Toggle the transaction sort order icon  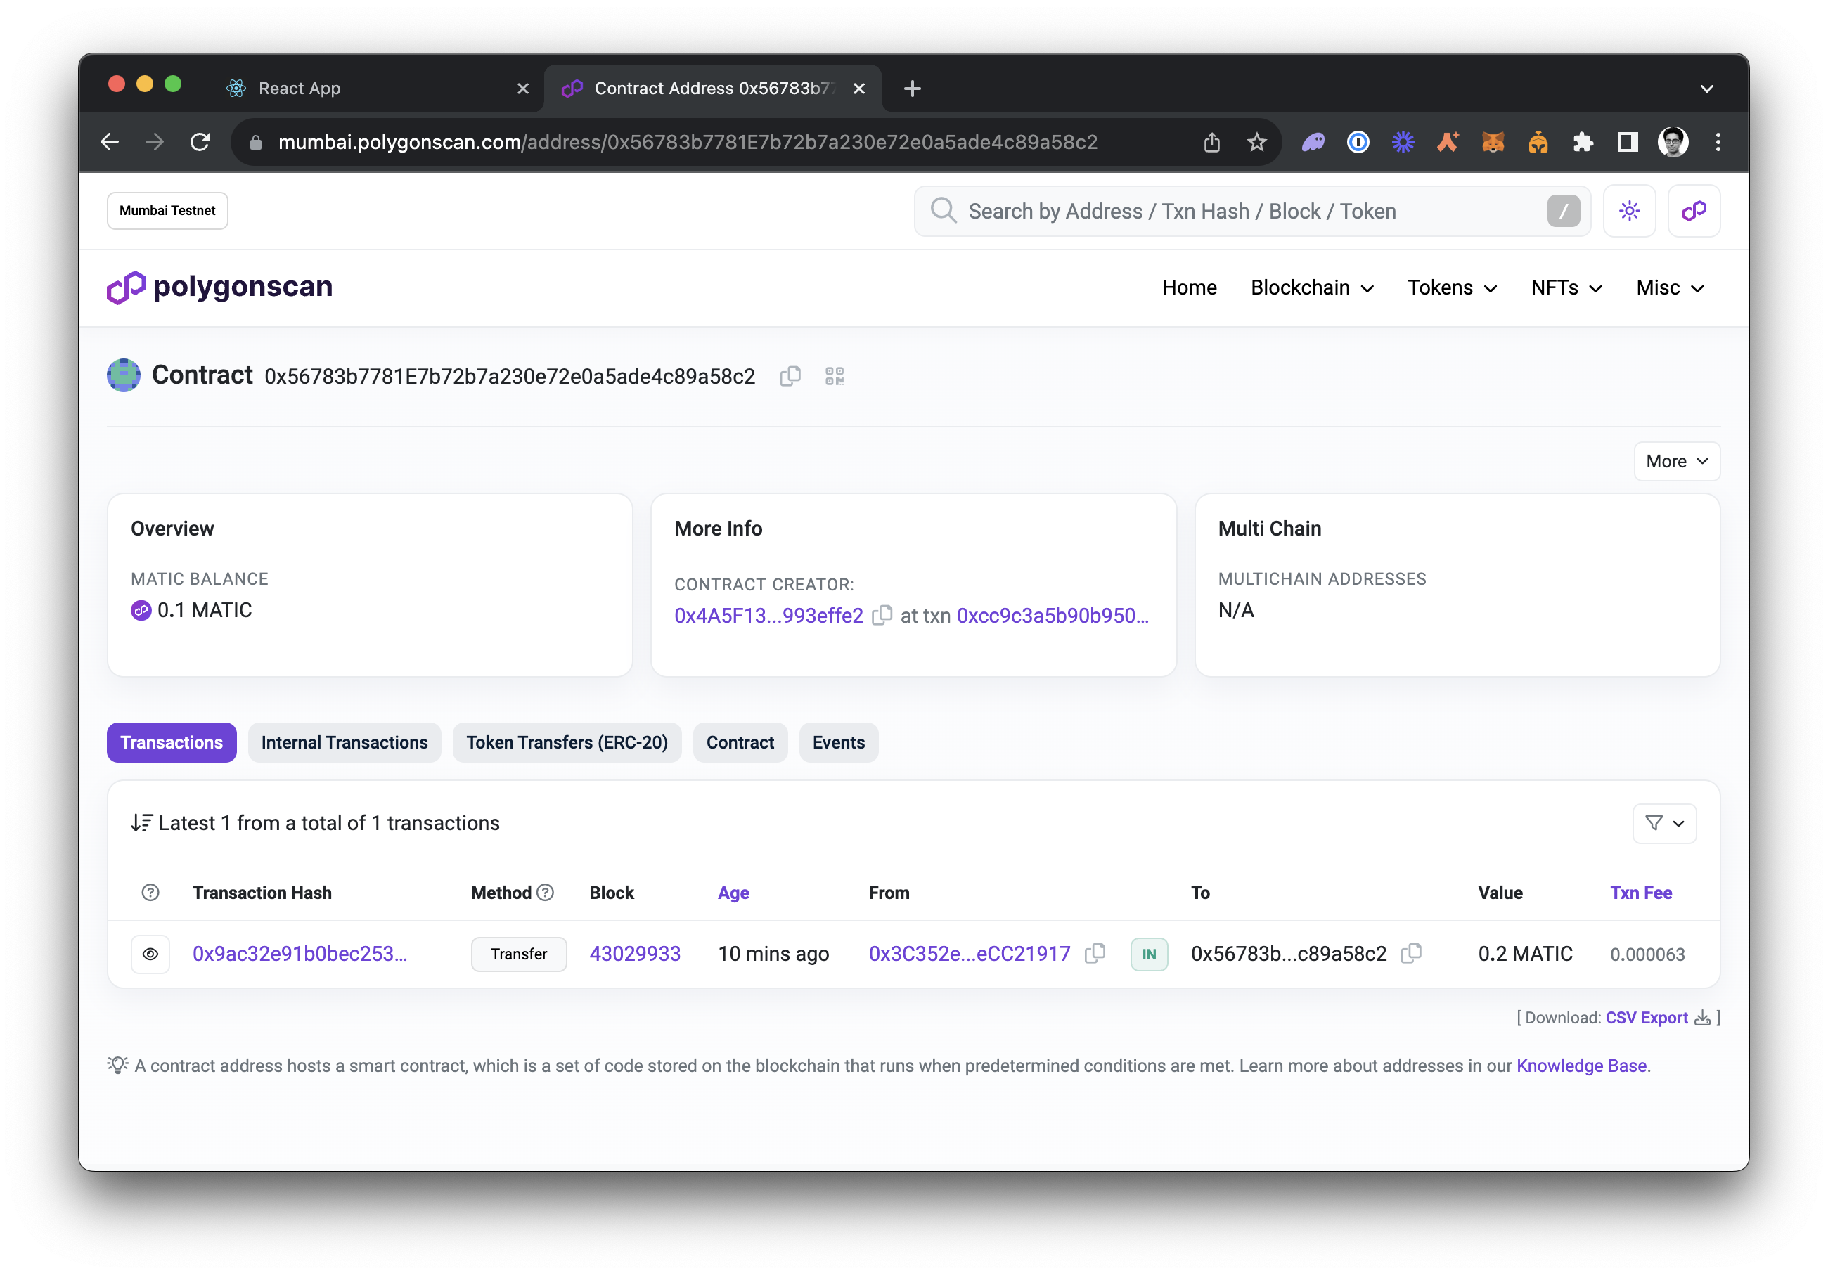tap(142, 823)
